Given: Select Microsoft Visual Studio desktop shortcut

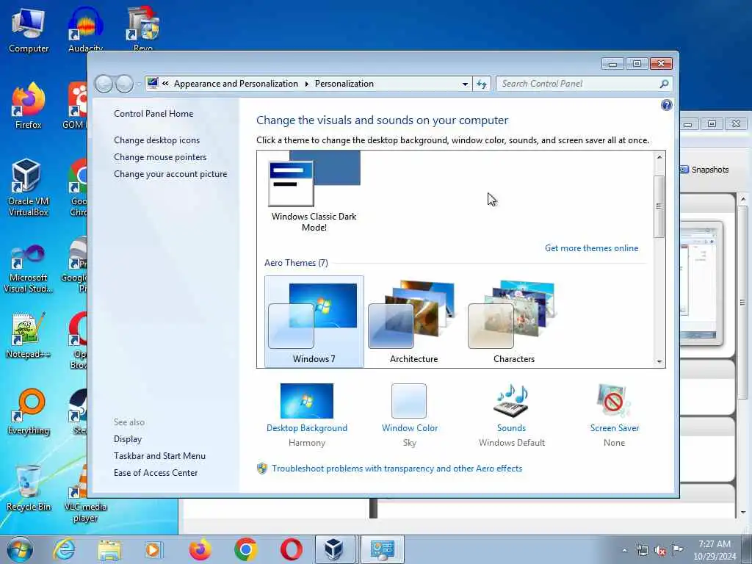Looking at the screenshot, I should (x=29, y=269).
